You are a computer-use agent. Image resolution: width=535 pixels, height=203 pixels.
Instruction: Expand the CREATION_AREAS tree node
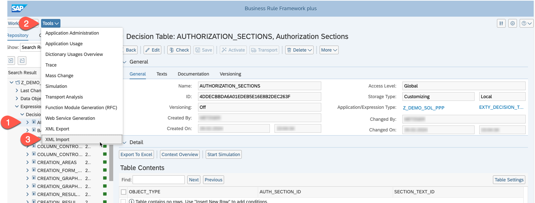(27, 162)
